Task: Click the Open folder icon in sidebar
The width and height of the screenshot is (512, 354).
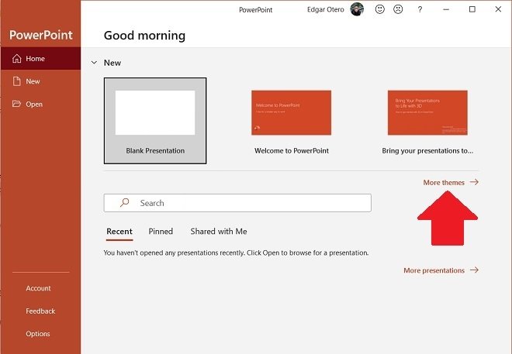Action: point(16,104)
